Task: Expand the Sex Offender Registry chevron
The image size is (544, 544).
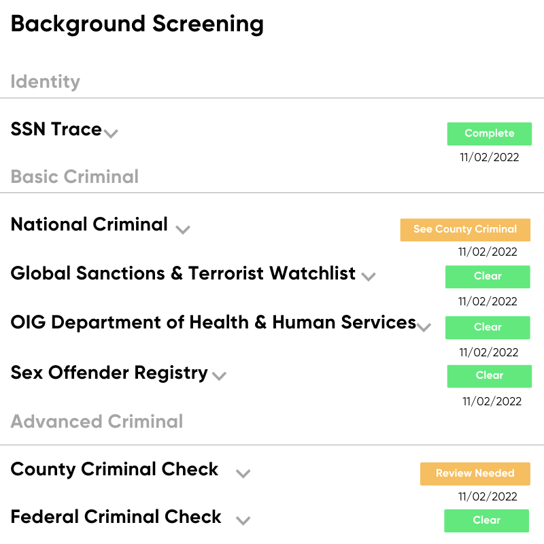Action: coord(219,376)
